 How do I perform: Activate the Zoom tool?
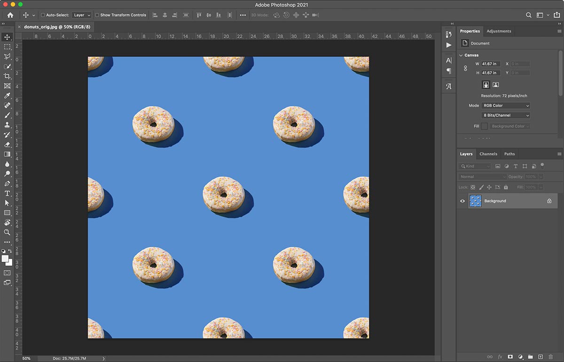click(x=8, y=233)
